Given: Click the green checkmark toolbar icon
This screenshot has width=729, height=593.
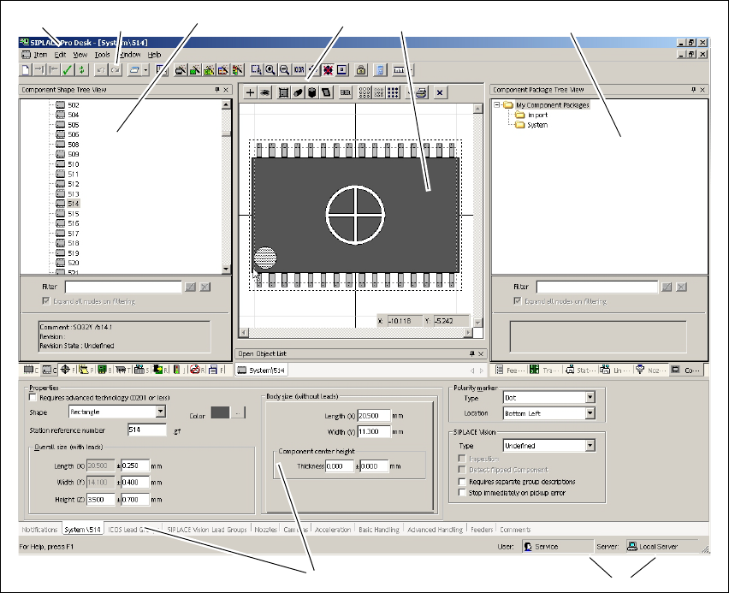Looking at the screenshot, I should coord(67,70).
